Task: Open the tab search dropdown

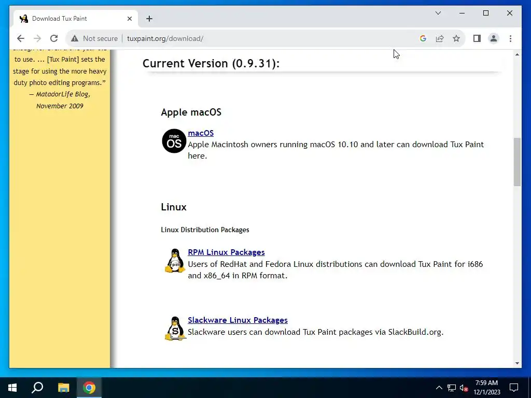Action: pyautogui.click(x=438, y=13)
